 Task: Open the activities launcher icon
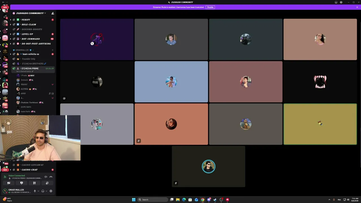34,183
